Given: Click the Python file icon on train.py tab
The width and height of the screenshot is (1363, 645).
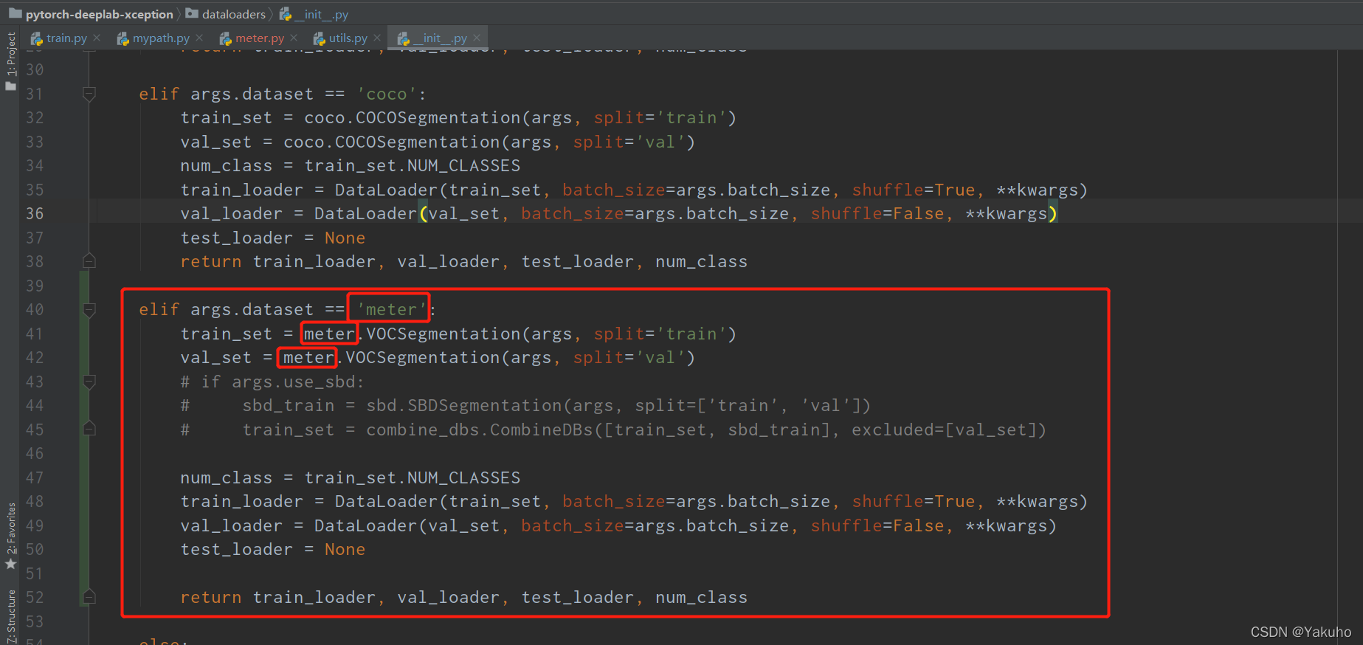Looking at the screenshot, I should click(x=36, y=38).
